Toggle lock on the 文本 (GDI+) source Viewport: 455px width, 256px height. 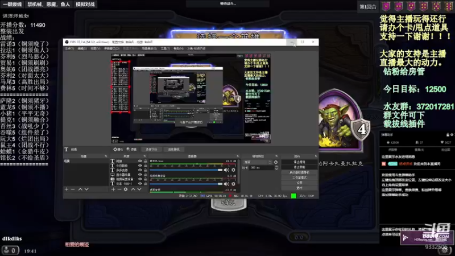146,184
